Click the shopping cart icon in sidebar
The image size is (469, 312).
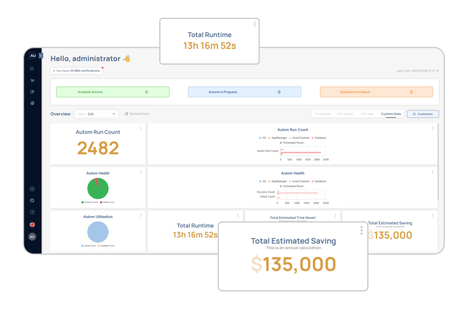tap(32, 81)
